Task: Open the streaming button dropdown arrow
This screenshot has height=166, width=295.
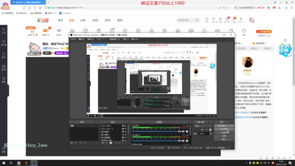Action: tap(232, 126)
